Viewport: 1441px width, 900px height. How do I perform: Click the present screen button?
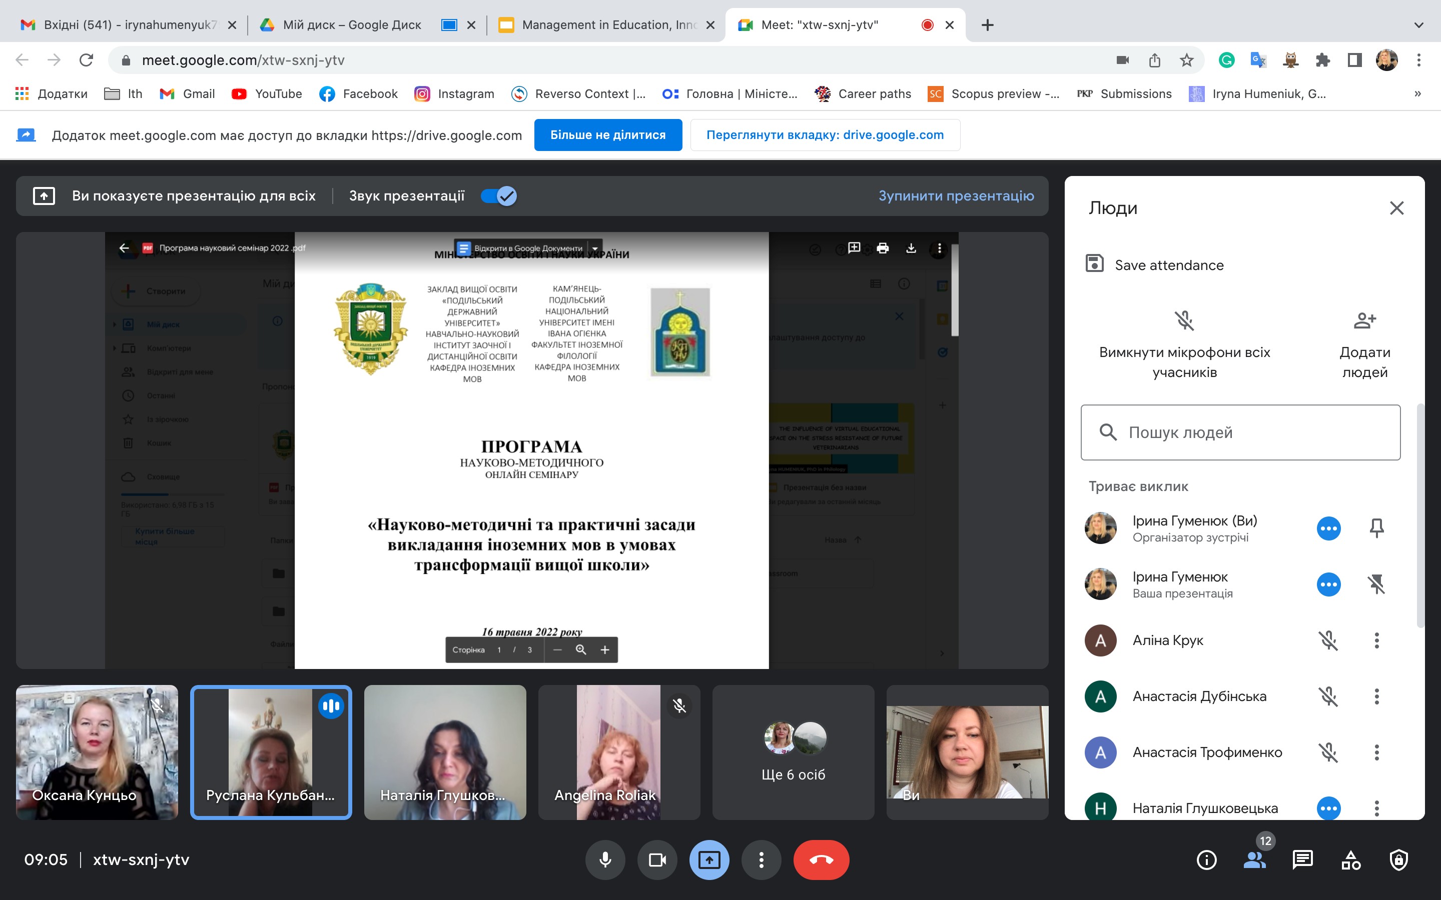[708, 859]
